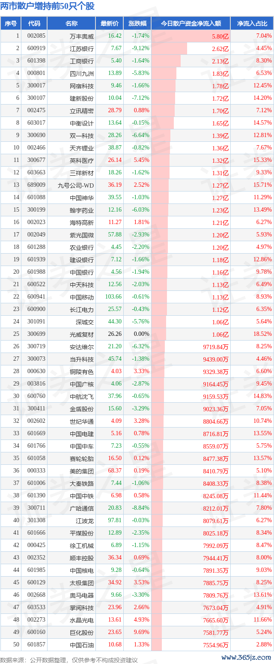The height and width of the screenshot is (664, 274).
Task: Click the 数据来源 disclaimer footer text
Action: [x=69, y=660]
